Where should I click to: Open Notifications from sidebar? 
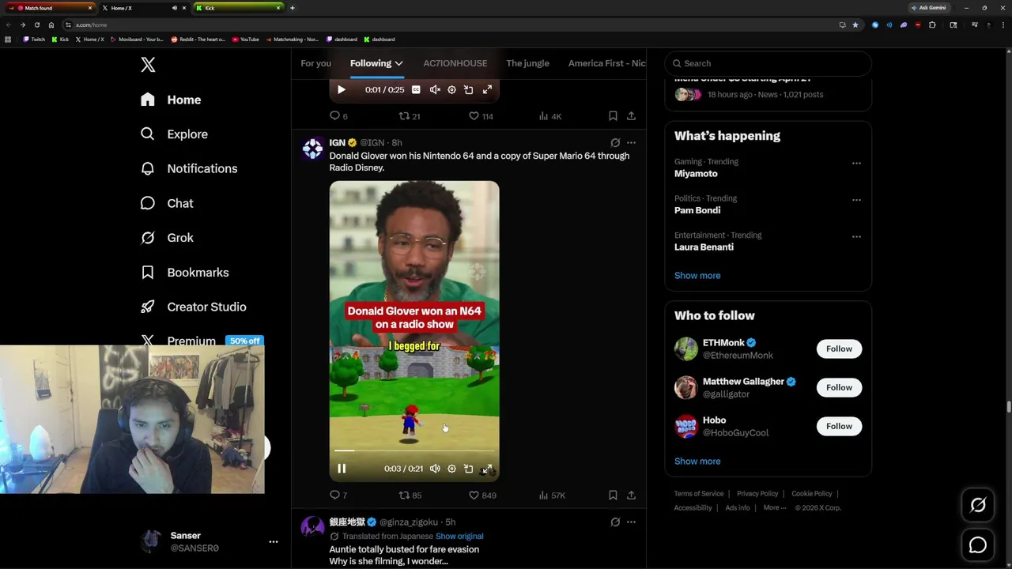pyautogui.click(x=189, y=168)
